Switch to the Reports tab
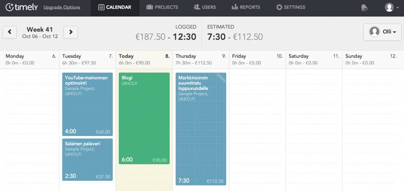The width and height of the screenshot is (404, 191). point(245,7)
